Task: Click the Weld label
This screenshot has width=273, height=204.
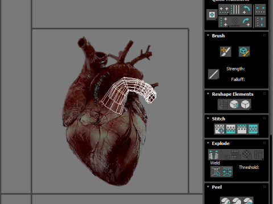Action: point(215,163)
